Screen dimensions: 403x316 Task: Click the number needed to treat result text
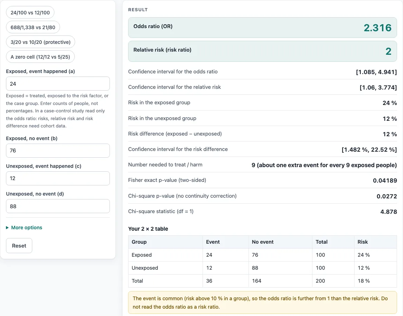pyautogui.click(x=324, y=165)
